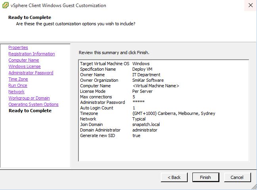Click the Auto Login Count label
This screenshot has width=257, height=190.
coord(97,108)
